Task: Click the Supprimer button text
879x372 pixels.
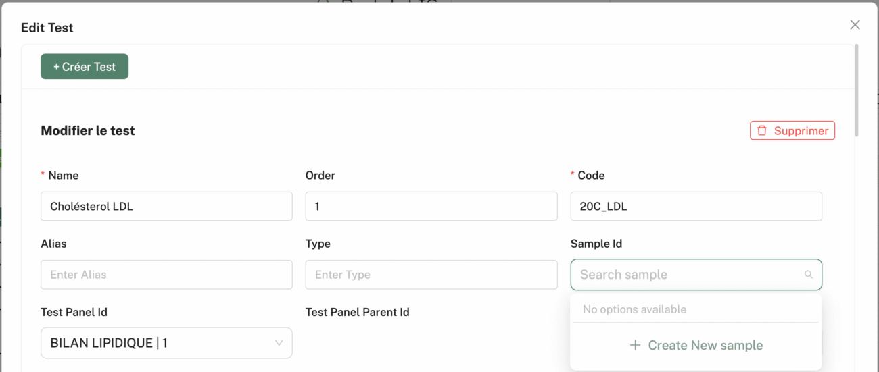Action: [801, 131]
